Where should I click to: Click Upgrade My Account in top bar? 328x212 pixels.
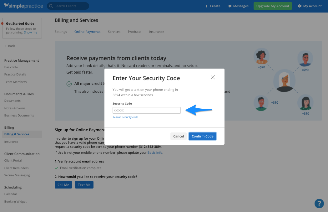tap(272, 6)
